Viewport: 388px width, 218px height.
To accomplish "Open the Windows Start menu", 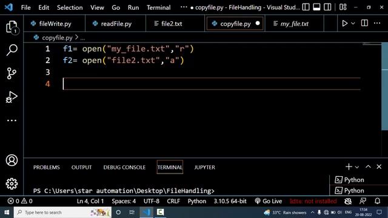I will (7, 213).
